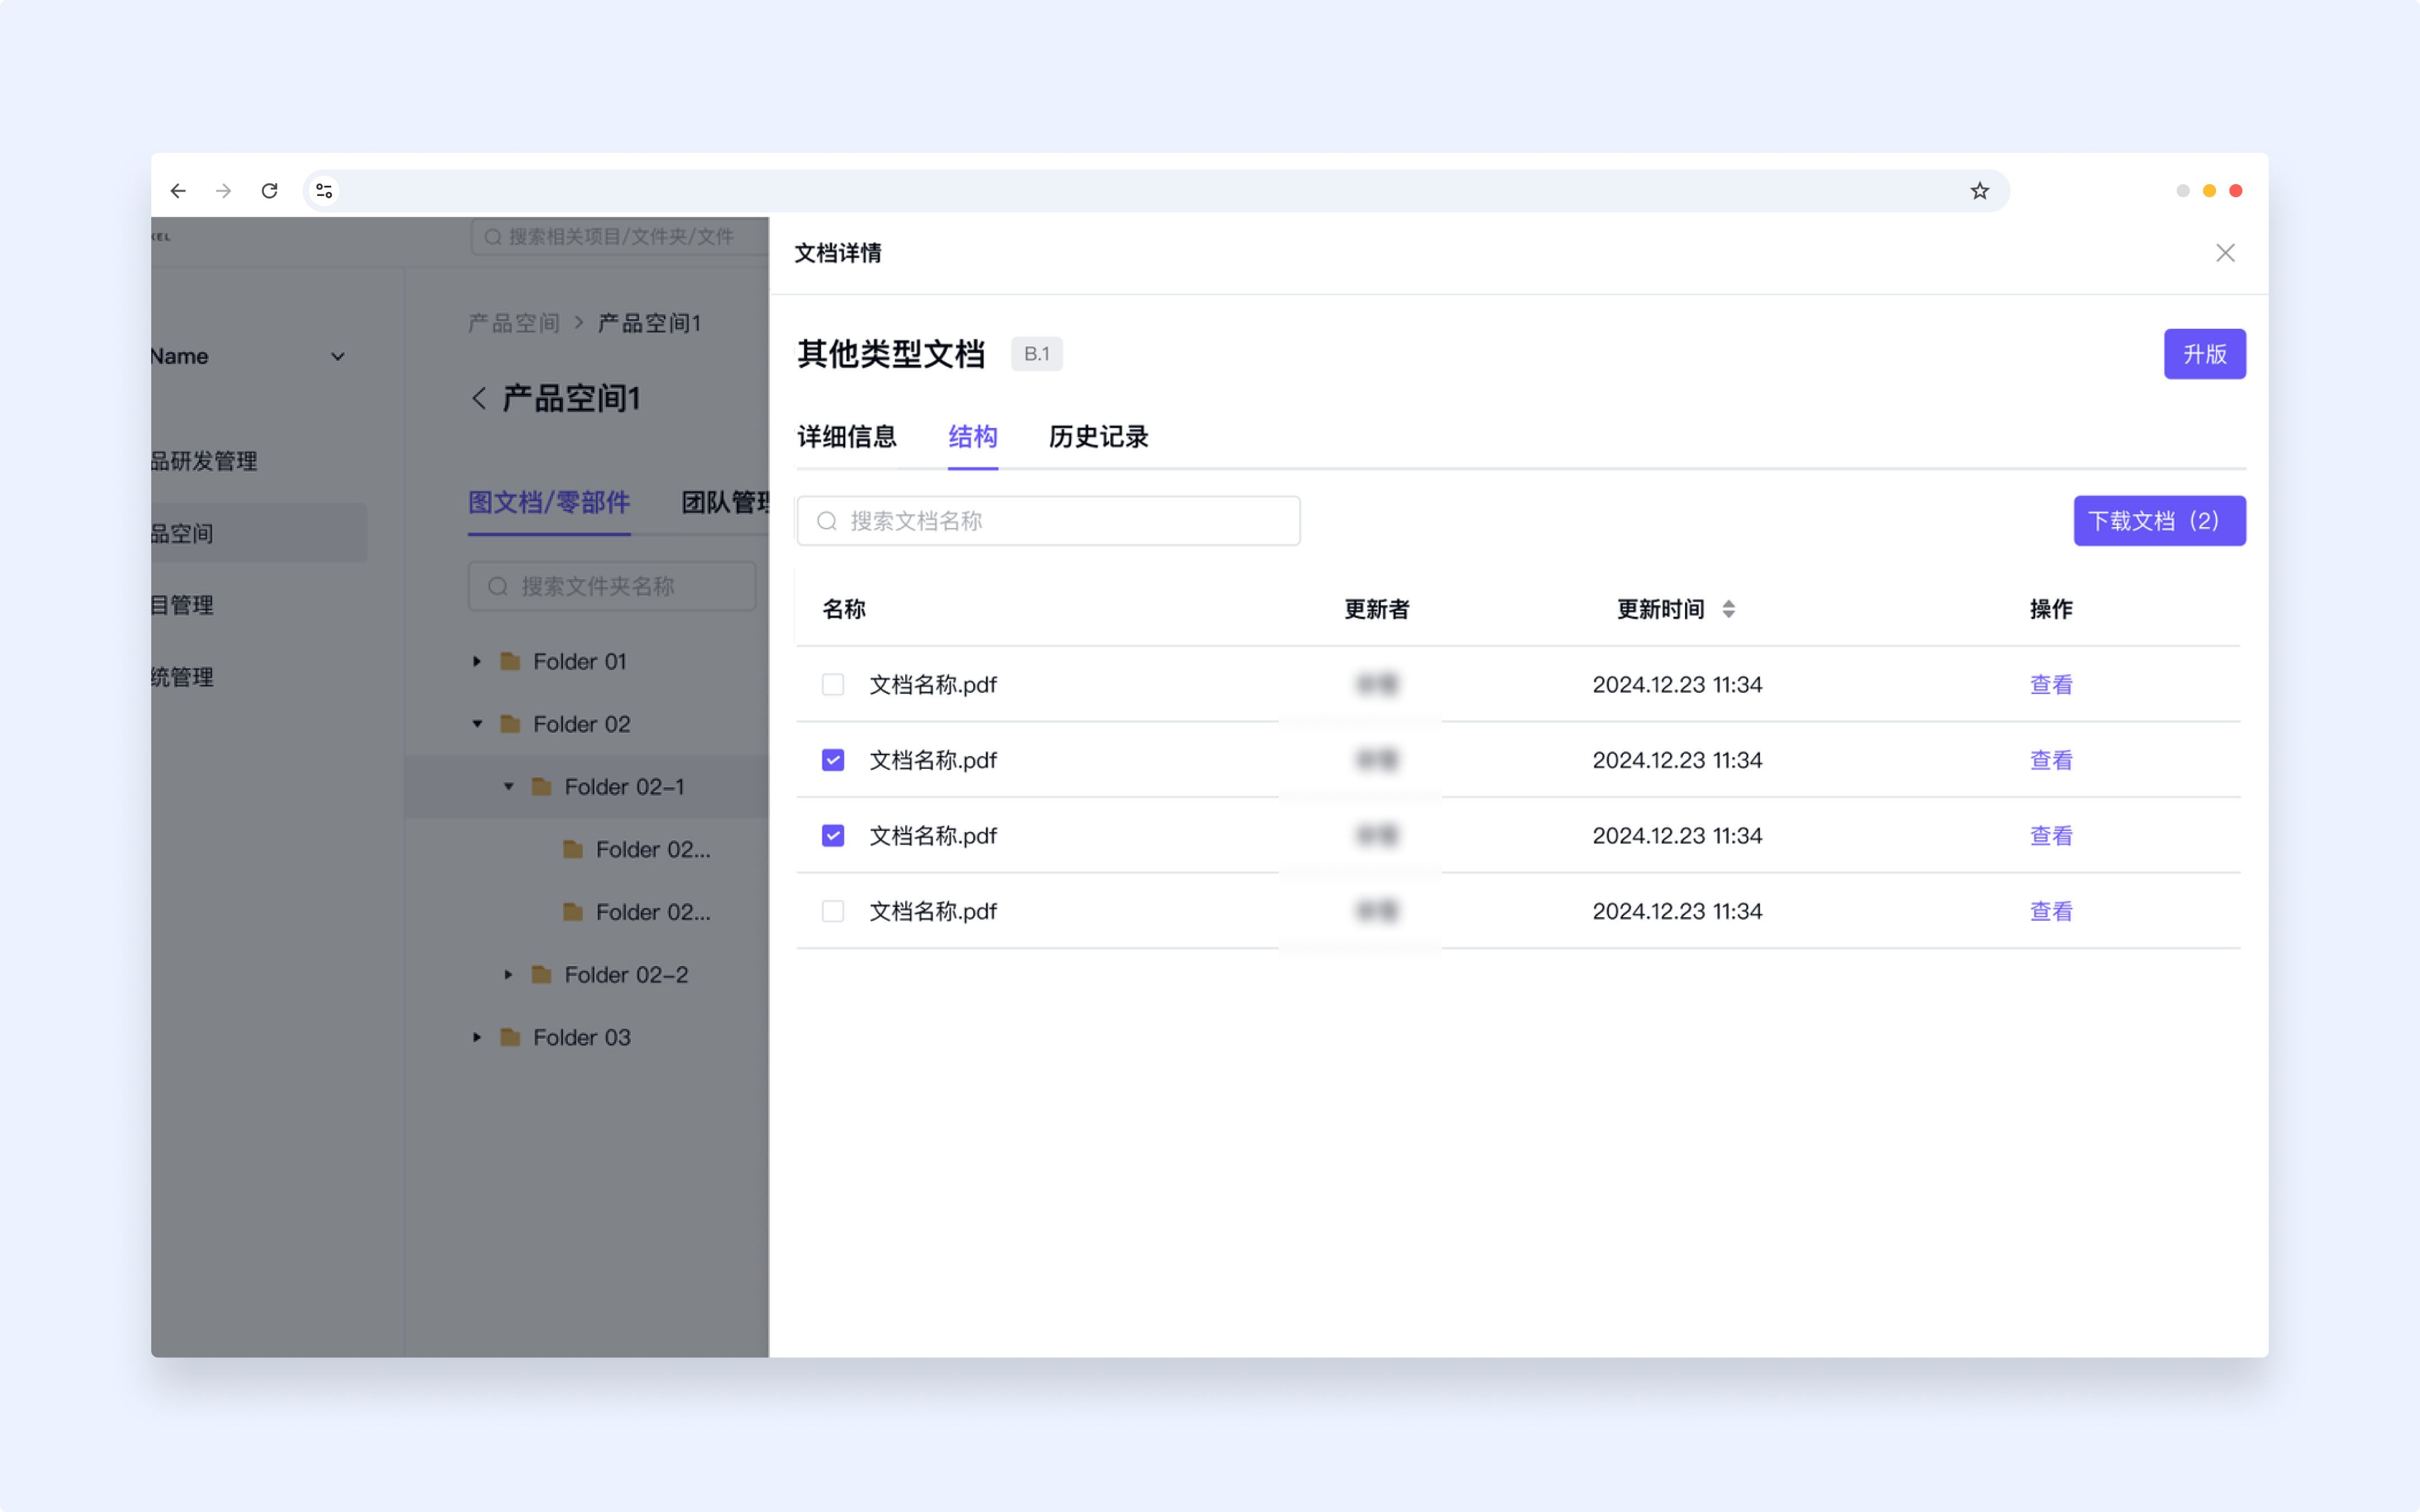This screenshot has height=1512, width=2420.
Task: Check the fourth 文档名称.pdf row checkbox
Action: pos(833,911)
